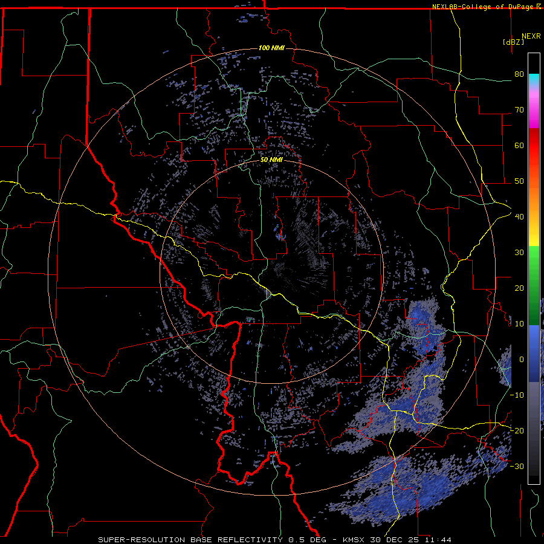Image resolution: width=544 pixels, height=544 pixels.
Task: Click the 0 value on the dBZ scale
Action: tap(522, 360)
